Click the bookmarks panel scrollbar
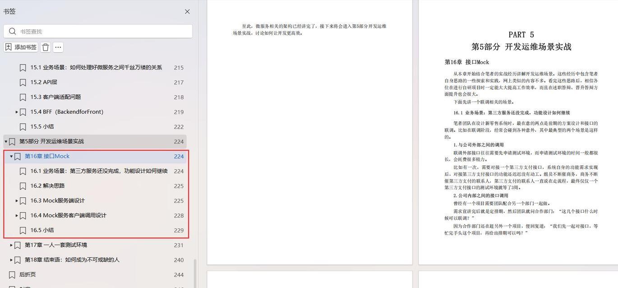This screenshot has height=288, width=618. click(195, 273)
